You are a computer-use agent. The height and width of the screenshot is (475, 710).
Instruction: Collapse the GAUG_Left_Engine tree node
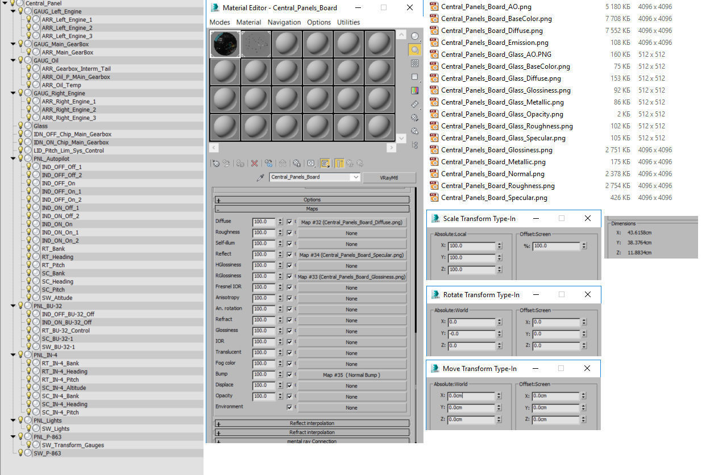(x=14, y=11)
